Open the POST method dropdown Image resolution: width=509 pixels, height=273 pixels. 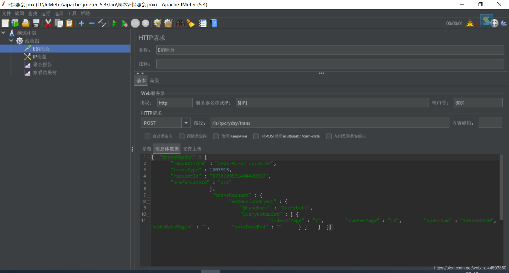pos(186,123)
